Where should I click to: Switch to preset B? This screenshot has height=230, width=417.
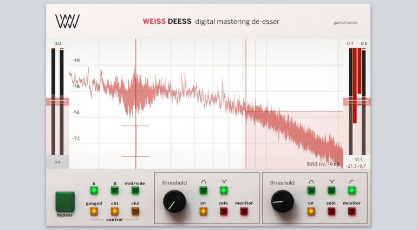coord(114,190)
